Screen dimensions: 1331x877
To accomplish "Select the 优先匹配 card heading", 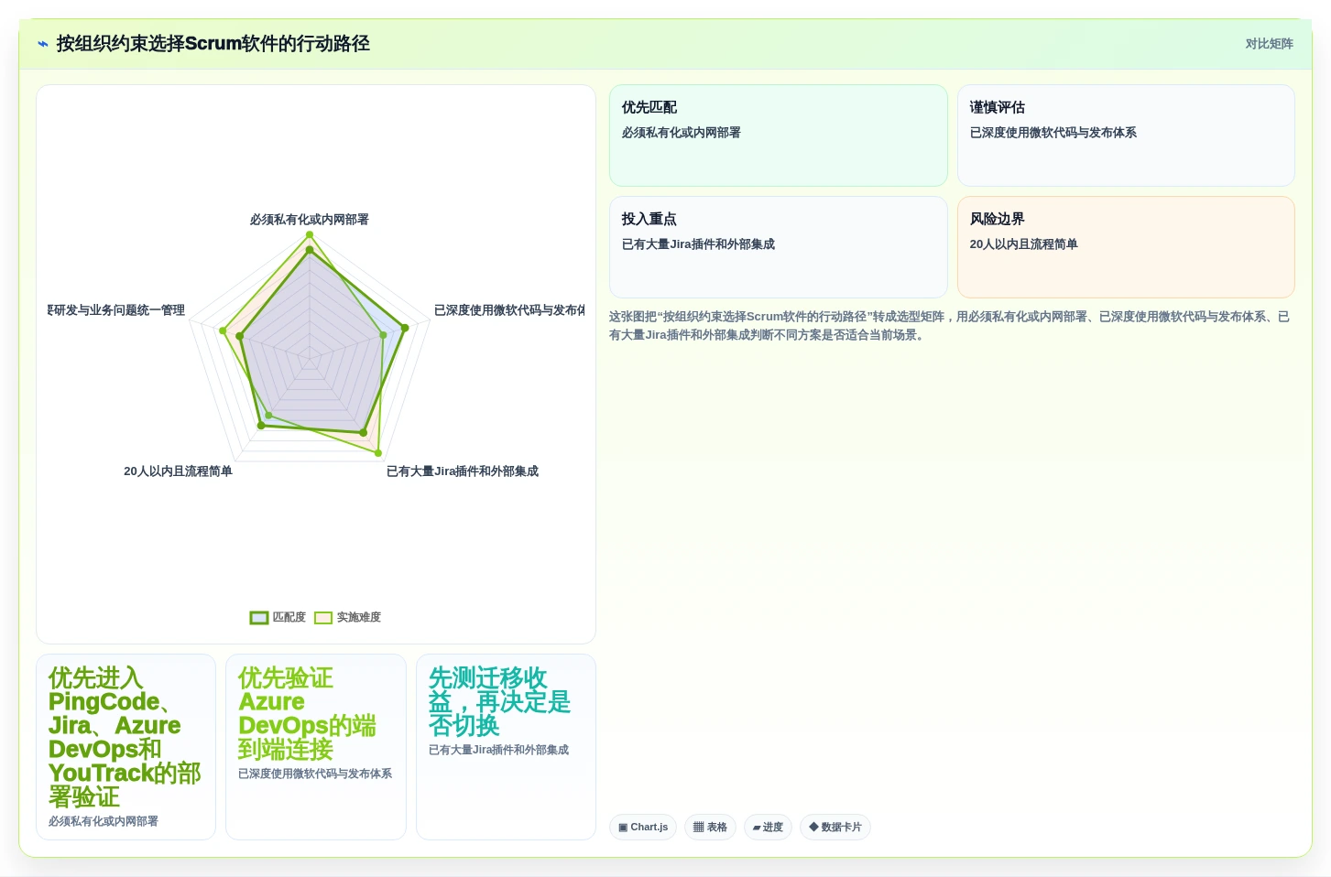I will coord(649,107).
